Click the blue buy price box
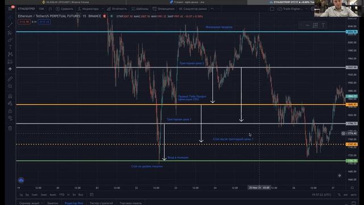364x205 pixels. pos(44,22)
